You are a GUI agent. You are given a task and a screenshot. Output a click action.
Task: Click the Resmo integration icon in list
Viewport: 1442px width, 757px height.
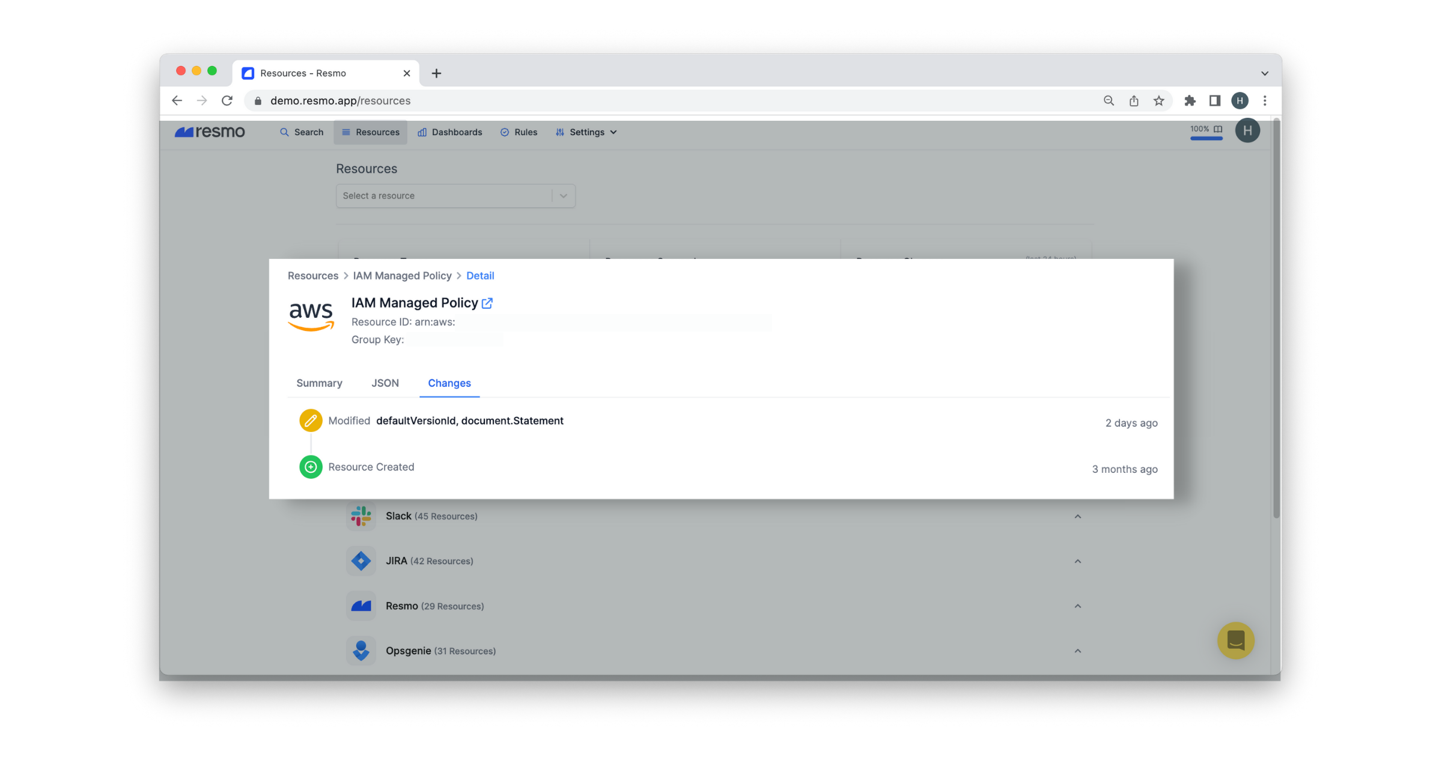360,606
